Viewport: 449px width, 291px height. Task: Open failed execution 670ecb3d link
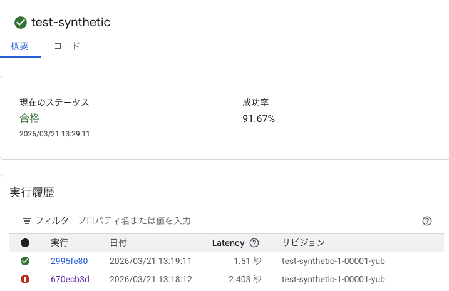point(70,279)
